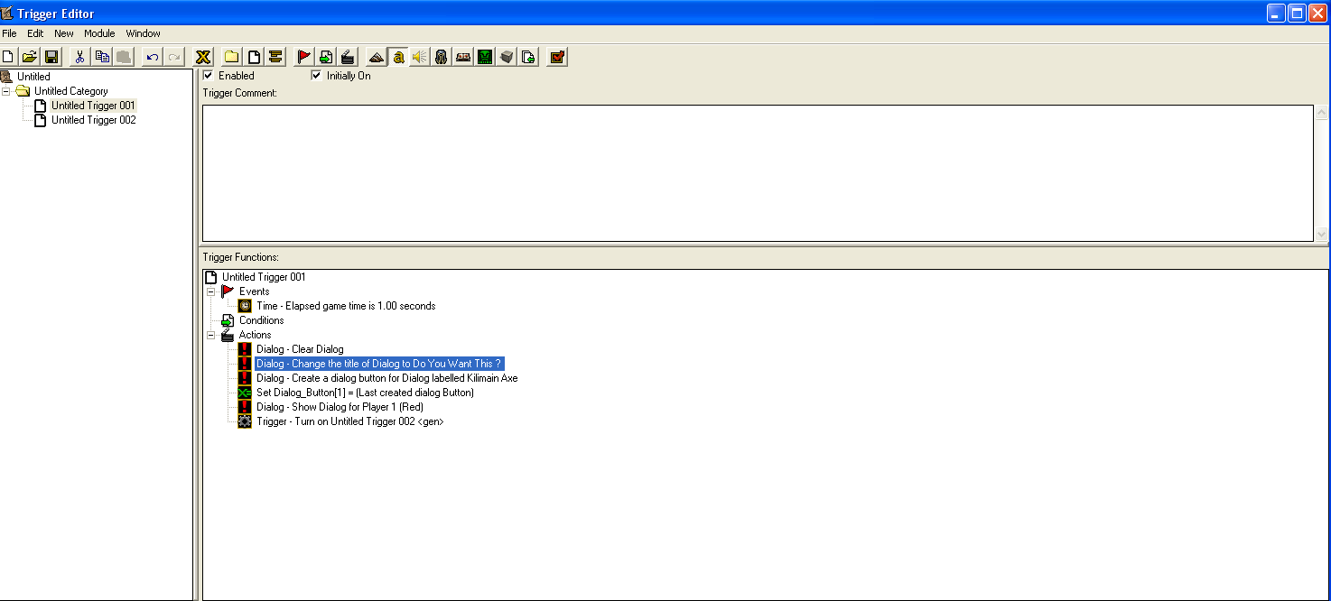Select the Create a dialog button action
Screen dimensions: 1331x601
pos(386,378)
